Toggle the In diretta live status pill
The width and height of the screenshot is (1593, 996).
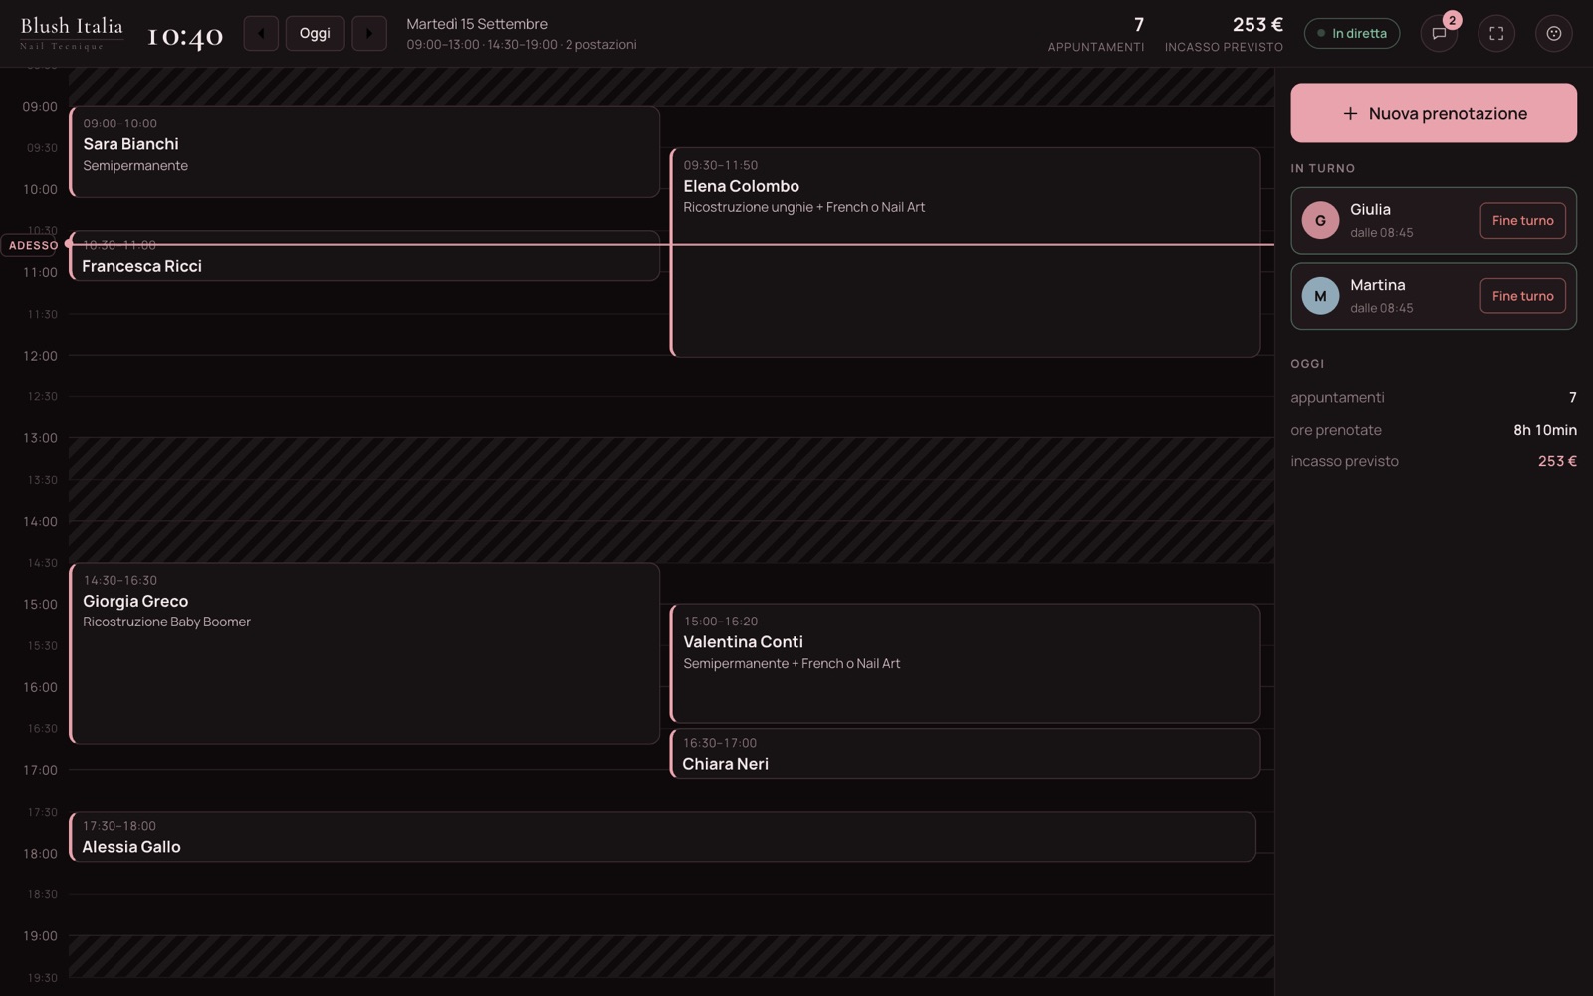(x=1352, y=33)
